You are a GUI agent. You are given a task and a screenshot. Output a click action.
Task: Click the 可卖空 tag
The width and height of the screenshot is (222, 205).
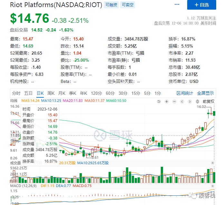(128, 5)
